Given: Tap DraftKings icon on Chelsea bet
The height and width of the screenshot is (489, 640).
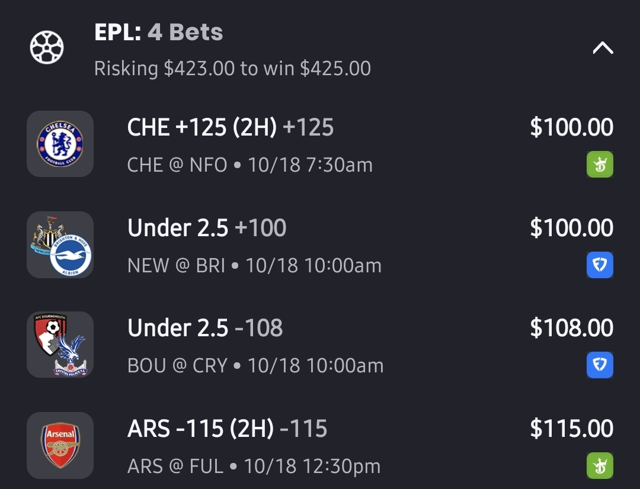Looking at the screenshot, I should (x=600, y=165).
